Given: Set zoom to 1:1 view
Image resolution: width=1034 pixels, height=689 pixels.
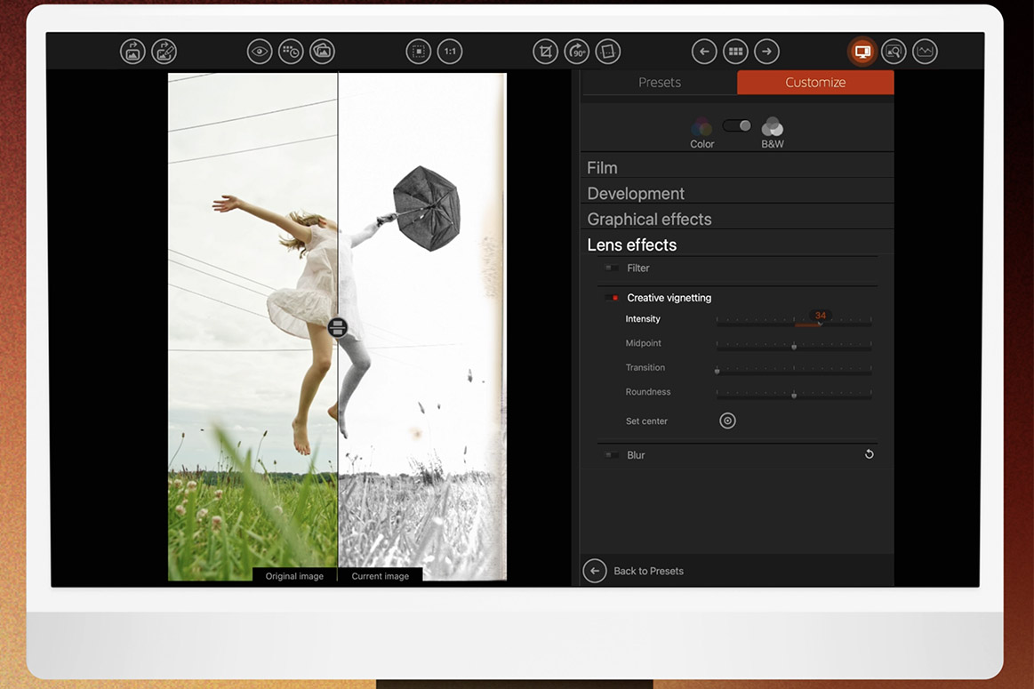Looking at the screenshot, I should (450, 52).
